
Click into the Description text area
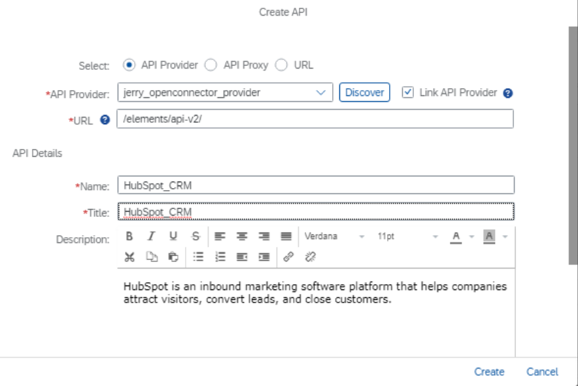point(316,312)
